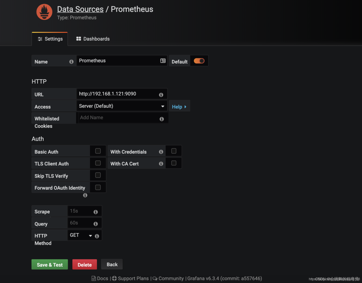Open the Access Server (Default) dropdown
The image size is (362, 283).
[122, 106]
